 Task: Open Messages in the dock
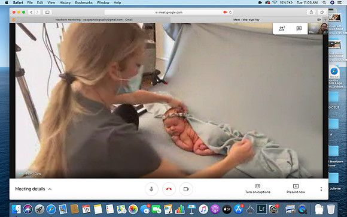coord(145,209)
